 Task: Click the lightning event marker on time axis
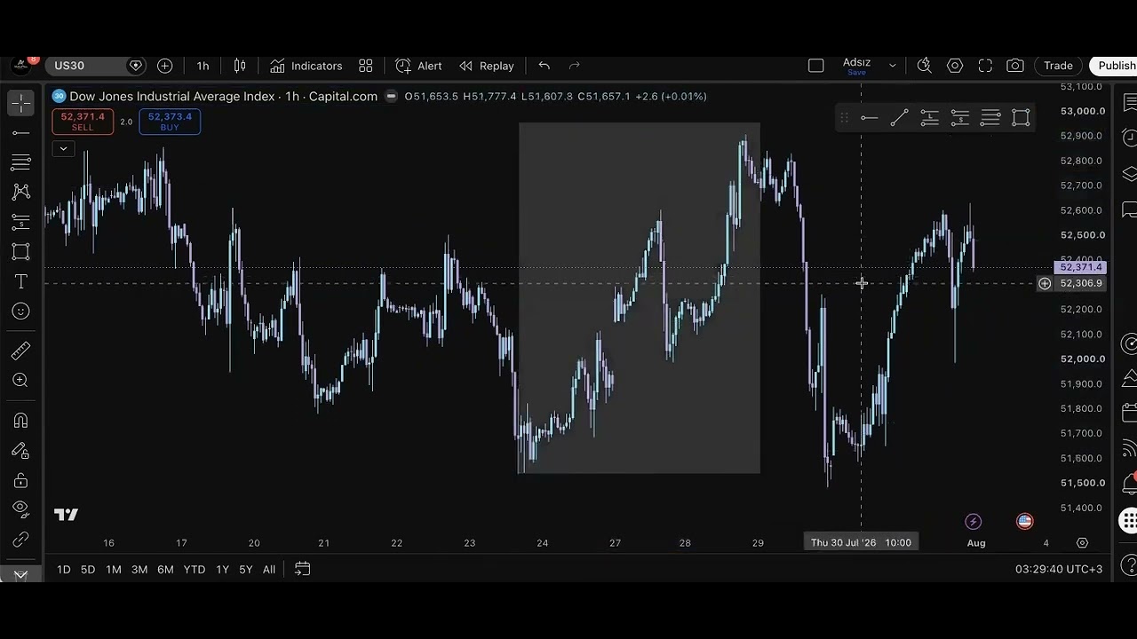(x=974, y=521)
